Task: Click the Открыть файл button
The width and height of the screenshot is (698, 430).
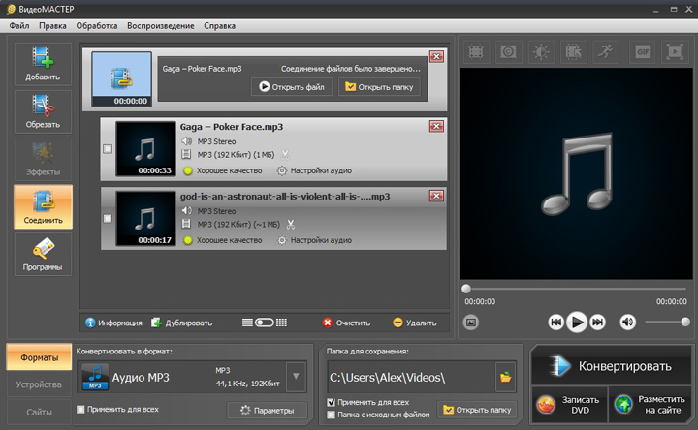Action: click(x=292, y=87)
